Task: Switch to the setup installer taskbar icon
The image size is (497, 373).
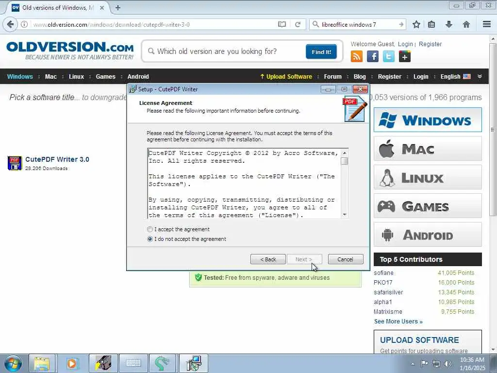Action: [194, 363]
